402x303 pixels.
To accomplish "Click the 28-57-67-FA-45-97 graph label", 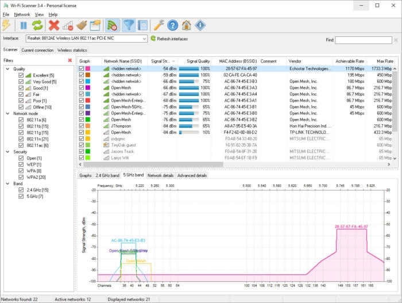I will (x=351, y=227).
